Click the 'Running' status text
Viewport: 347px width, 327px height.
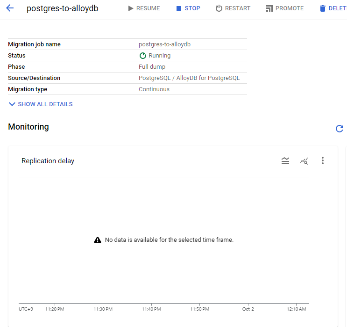coord(160,56)
